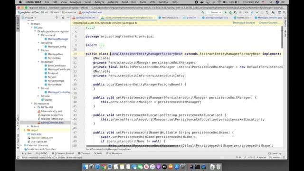Image resolution: width=304 pixels, height=171 pixels.
Task: Open Project panel settings gear
Action: tap(63, 18)
